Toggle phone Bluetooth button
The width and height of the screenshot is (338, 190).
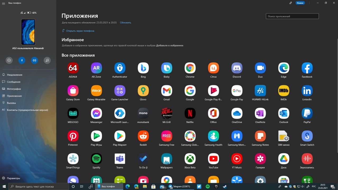click(x=22, y=60)
